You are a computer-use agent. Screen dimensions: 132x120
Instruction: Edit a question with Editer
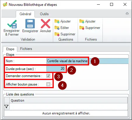point(62,28)
